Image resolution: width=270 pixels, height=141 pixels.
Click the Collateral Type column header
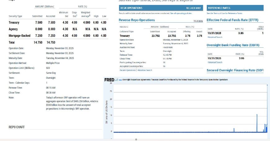point(127,32)
